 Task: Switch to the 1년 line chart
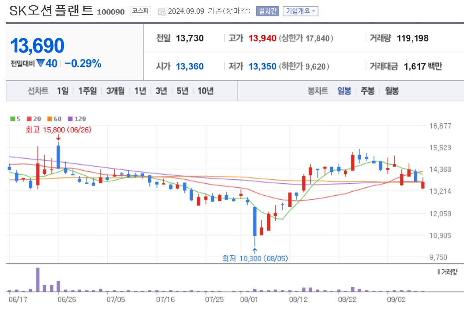coord(140,91)
